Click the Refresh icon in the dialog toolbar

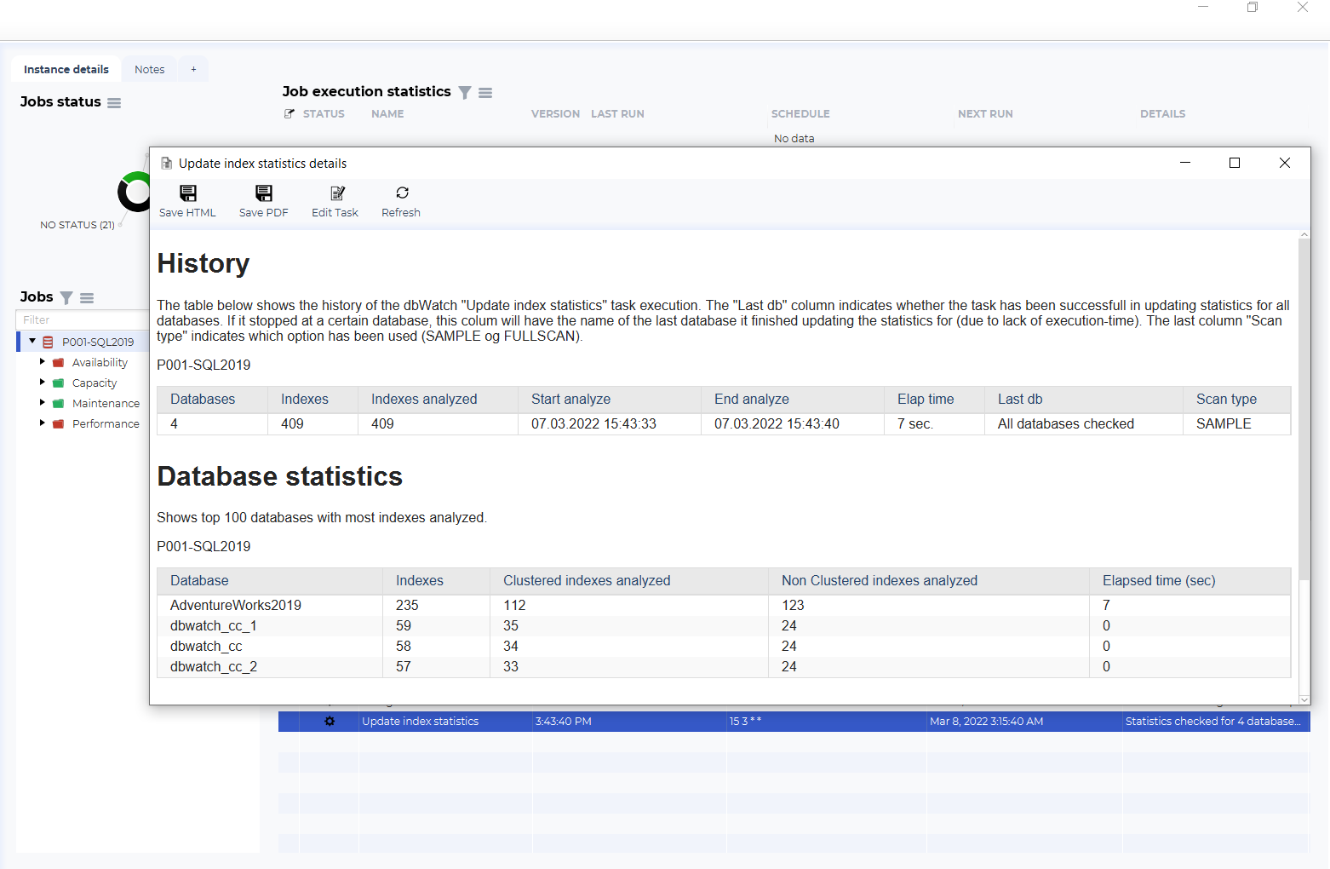click(400, 200)
